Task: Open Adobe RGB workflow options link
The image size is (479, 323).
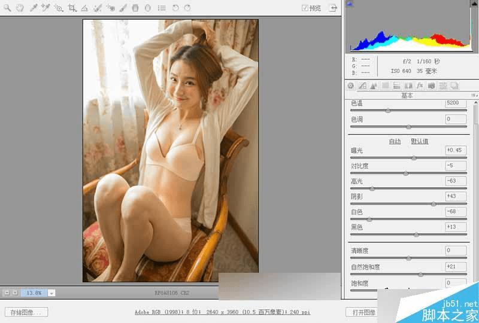Action: (x=222, y=312)
